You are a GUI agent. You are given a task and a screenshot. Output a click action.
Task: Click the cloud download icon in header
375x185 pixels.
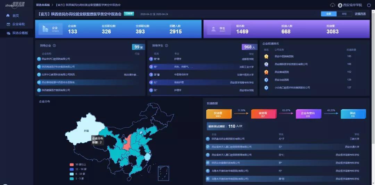click(x=332, y=5)
